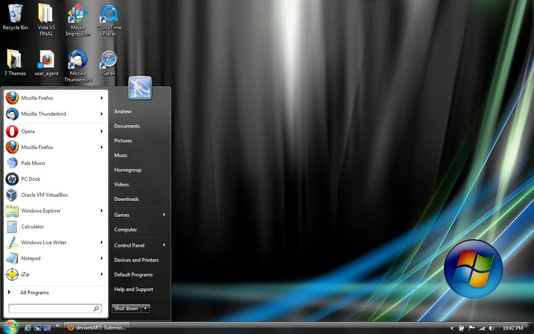
Task: Open Documents from the Start menu
Action: 127,126
